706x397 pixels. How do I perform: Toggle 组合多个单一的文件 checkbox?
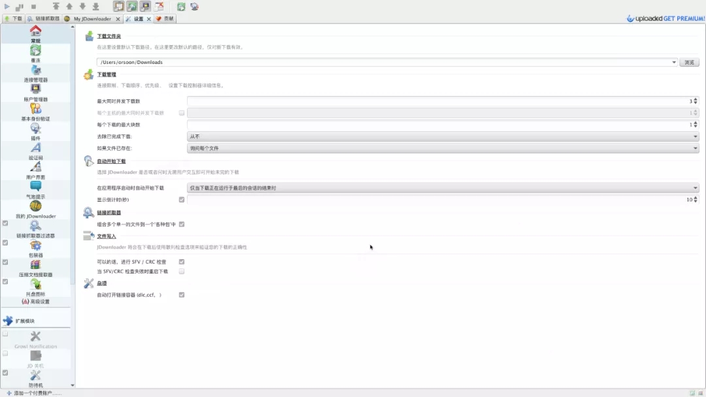(182, 225)
